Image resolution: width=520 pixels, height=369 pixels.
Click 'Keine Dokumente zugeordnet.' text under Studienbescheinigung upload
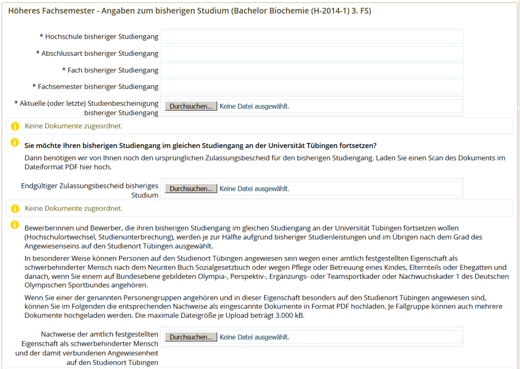pos(73,126)
